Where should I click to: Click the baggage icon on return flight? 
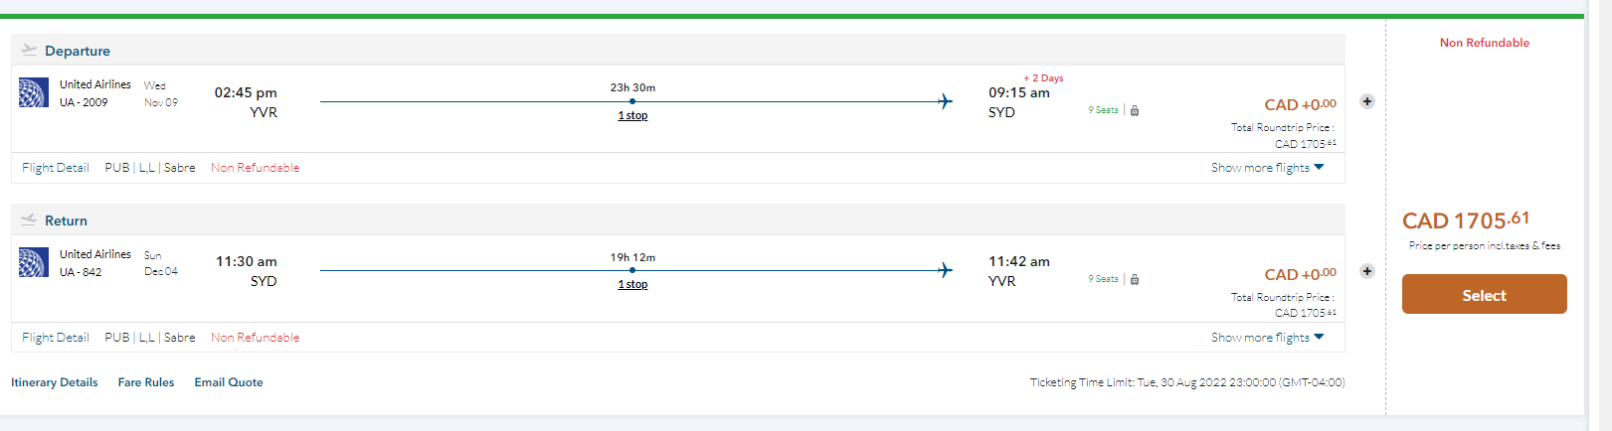click(1135, 279)
